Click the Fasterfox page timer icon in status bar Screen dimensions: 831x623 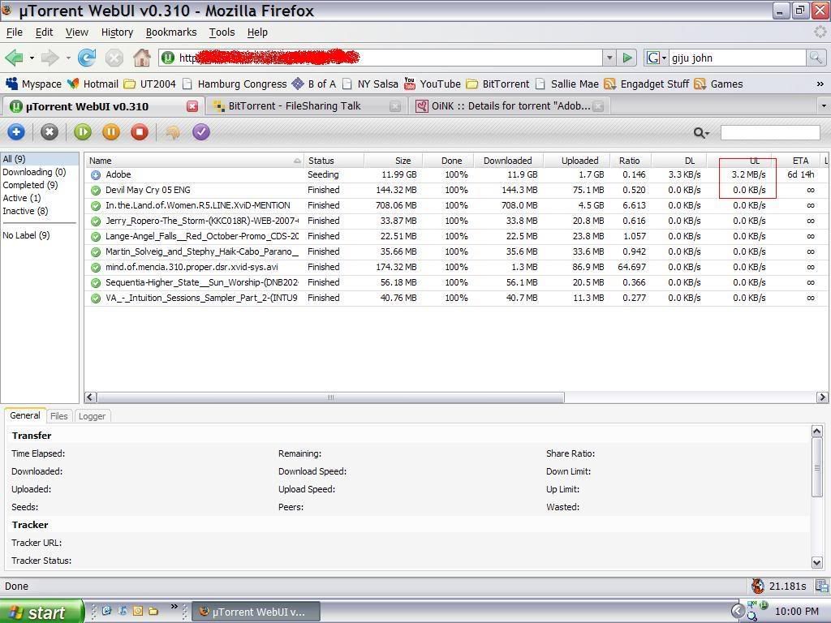758,586
